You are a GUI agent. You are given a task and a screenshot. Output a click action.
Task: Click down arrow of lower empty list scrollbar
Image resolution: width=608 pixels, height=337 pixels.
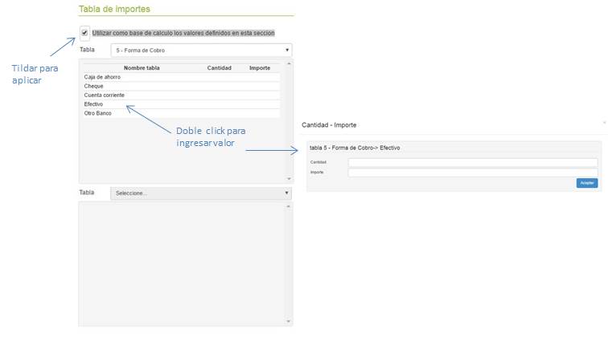click(x=289, y=323)
